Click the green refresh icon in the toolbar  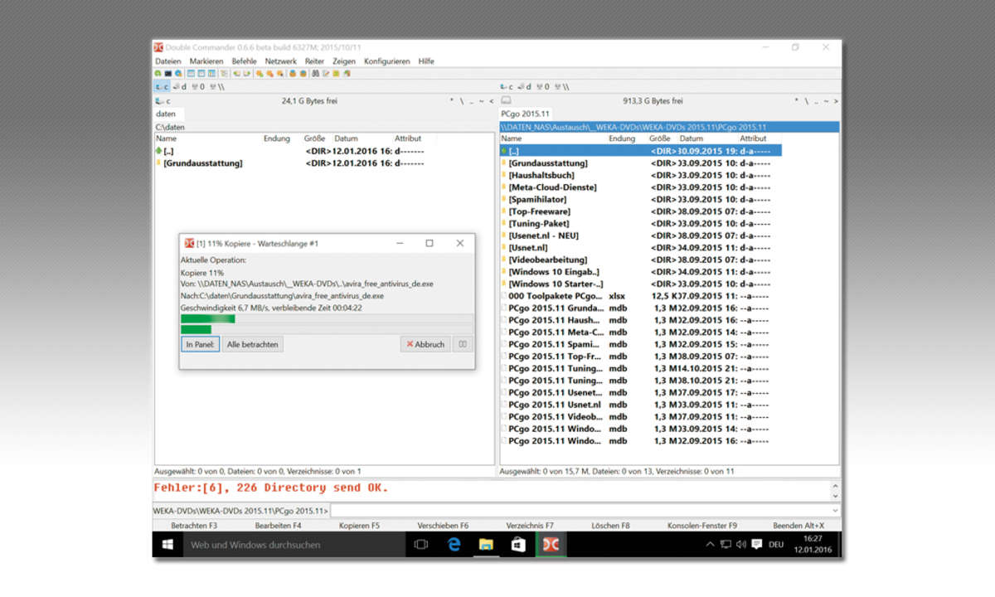[158, 73]
